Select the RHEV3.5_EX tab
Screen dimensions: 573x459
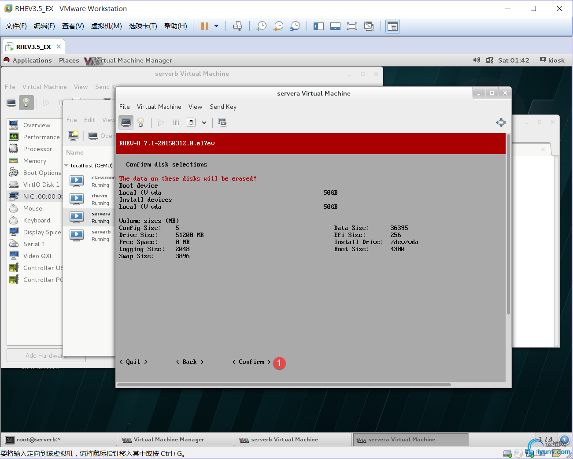pos(33,47)
